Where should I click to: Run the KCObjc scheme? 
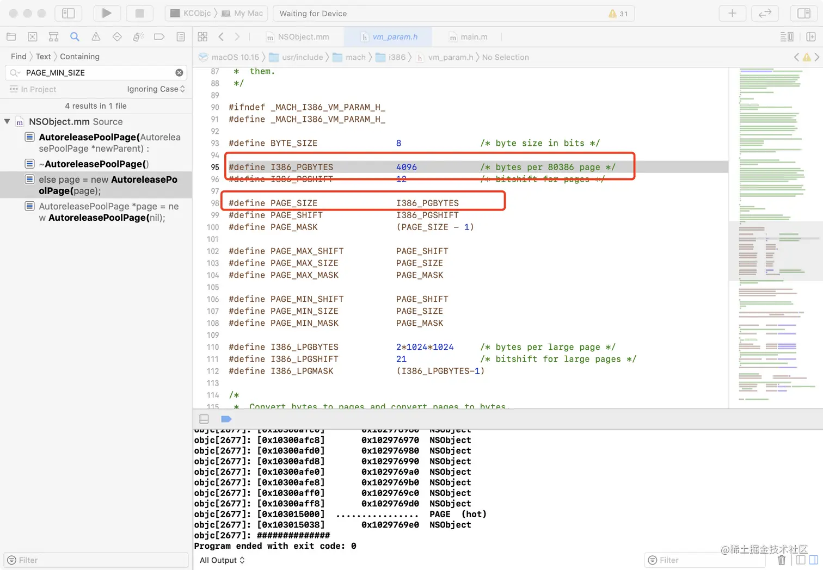pyautogui.click(x=107, y=13)
